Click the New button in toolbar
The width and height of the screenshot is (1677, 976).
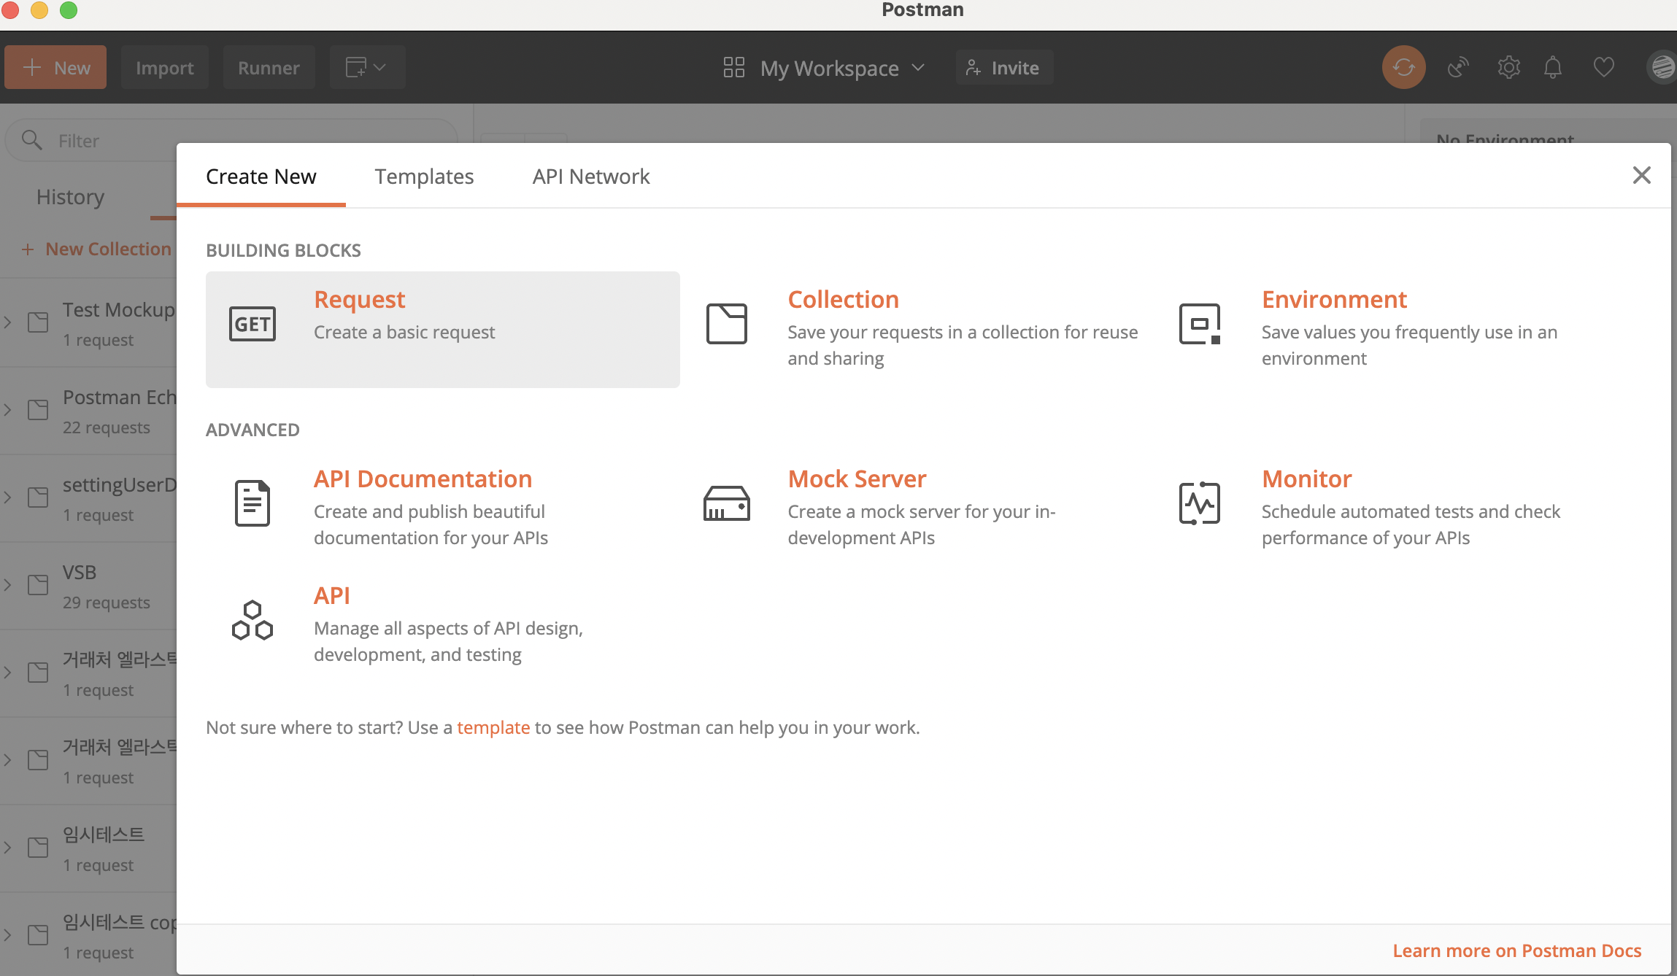[x=55, y=67]
